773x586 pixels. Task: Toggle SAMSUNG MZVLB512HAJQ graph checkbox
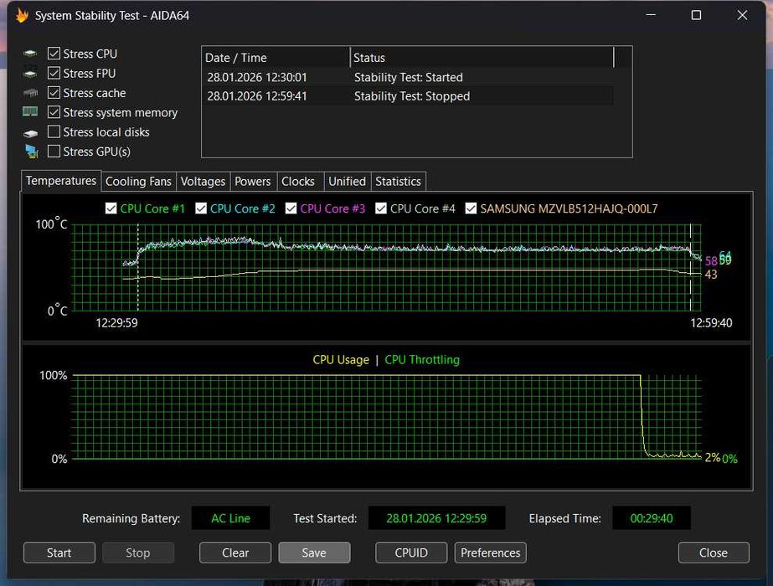coord(471,208)
